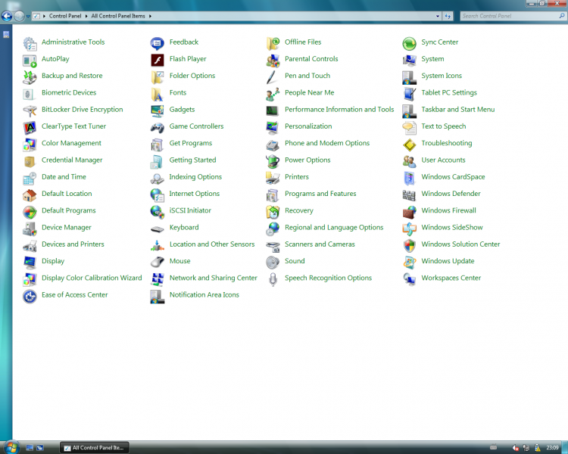Open Date and Time link
This screenshot has height=454, width=568.
[64, 176]
